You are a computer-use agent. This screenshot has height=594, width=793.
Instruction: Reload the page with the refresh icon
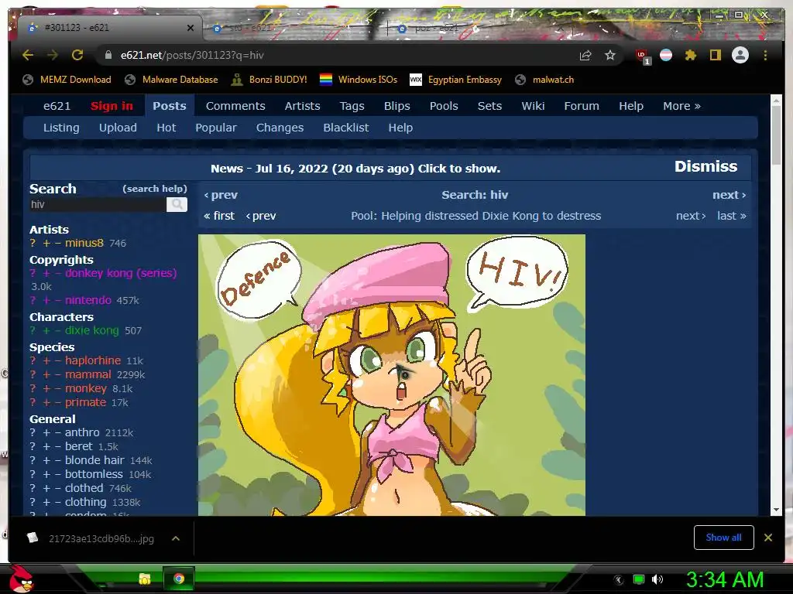click(x=77, y=55)
